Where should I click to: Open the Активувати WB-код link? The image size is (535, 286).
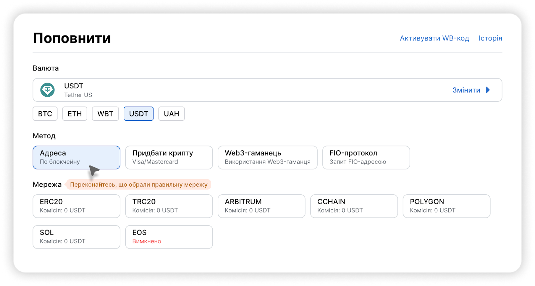[x=434, y=38]
